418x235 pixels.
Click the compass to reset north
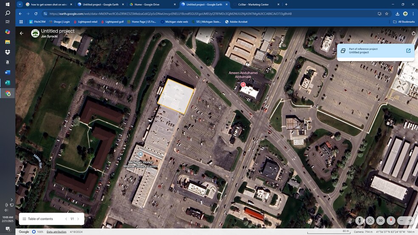click(x=391, y=221)
